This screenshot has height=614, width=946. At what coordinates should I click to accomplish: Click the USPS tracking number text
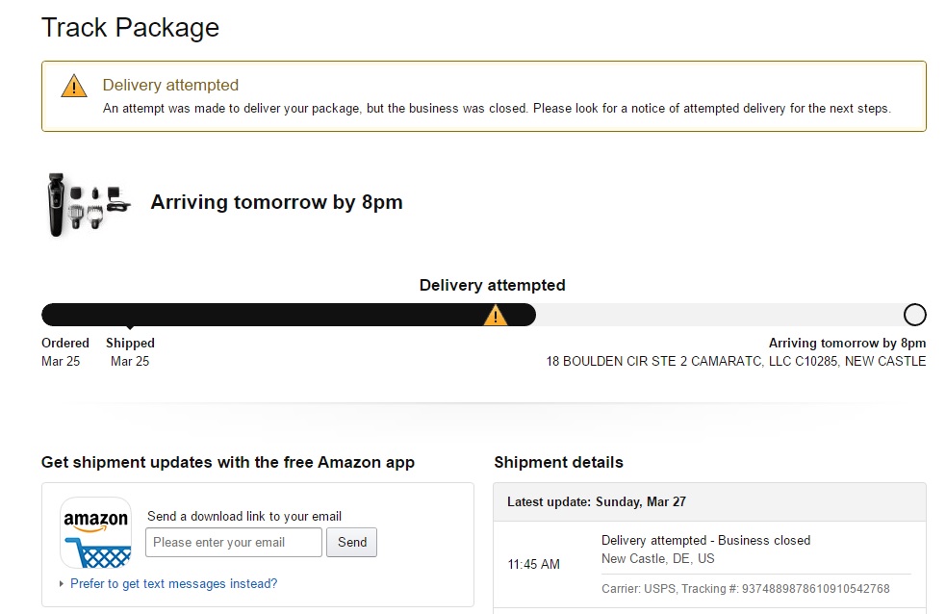tap(806, 588)
